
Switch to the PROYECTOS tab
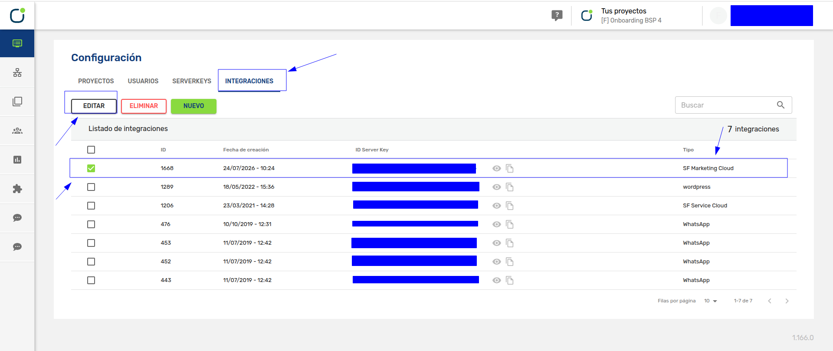[x=96, y=81]
